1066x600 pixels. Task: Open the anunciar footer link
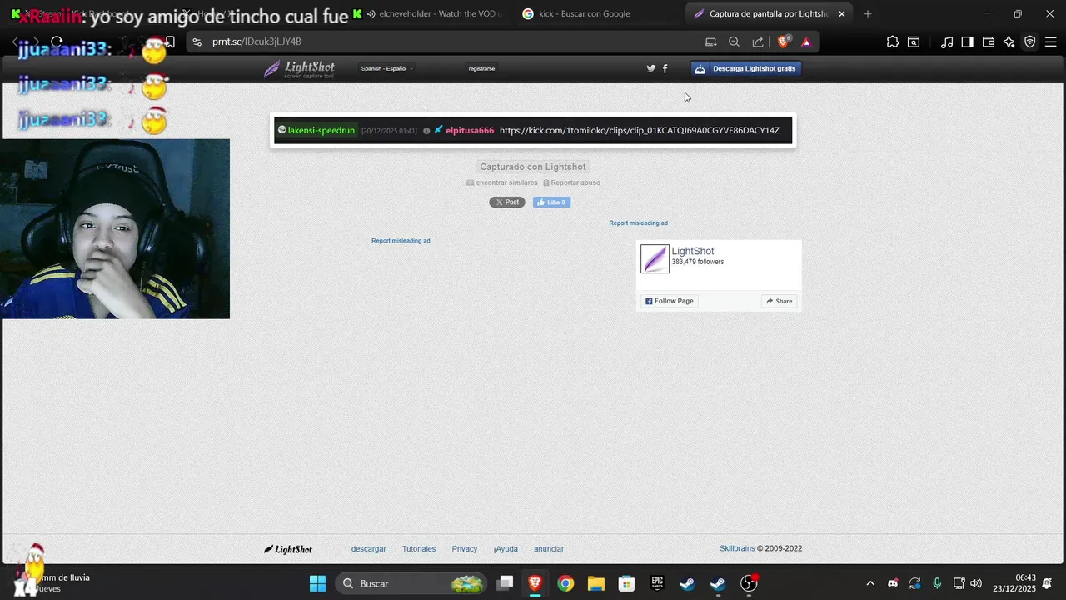coord(549,548)
